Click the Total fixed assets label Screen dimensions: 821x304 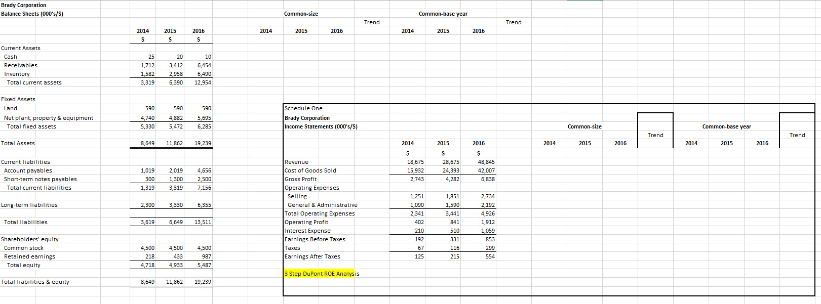[31, 126]
